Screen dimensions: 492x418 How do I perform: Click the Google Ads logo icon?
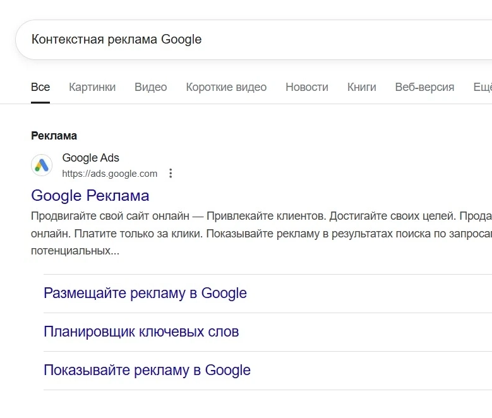[42, 165]
